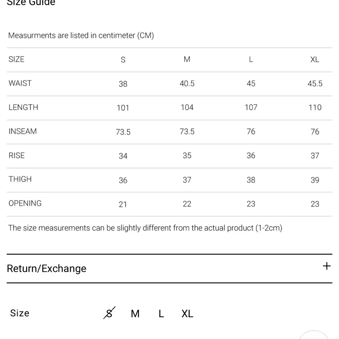Tap the partially visible round floating button
This screenshot has height=339, width=339.
tap(314, 335)
